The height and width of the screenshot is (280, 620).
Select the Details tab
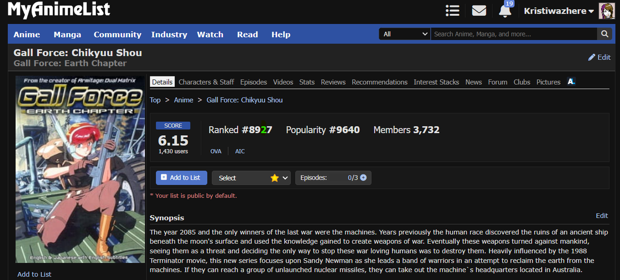tap(162, 82)
